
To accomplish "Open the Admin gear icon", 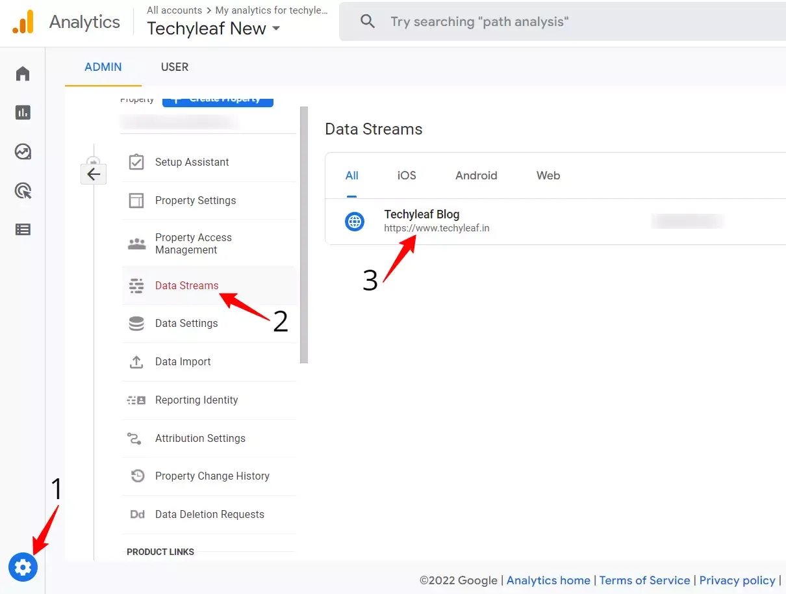I will point(23,567).
